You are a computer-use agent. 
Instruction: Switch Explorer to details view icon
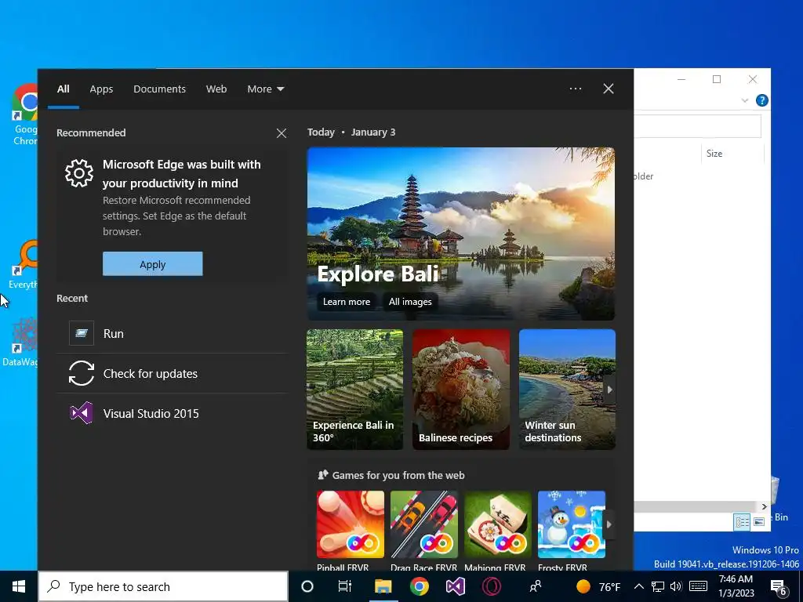coord(742,521)
